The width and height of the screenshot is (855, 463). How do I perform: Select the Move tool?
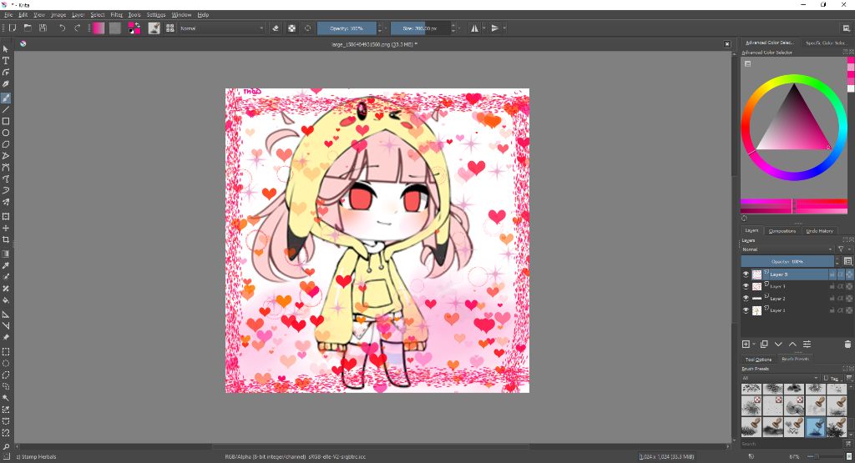[x=6, y=229]
